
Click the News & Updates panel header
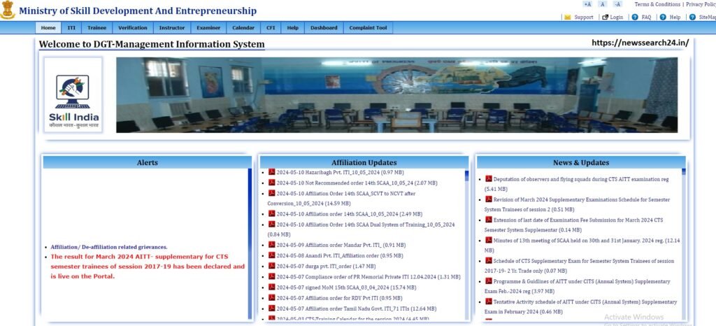point(581,162)
